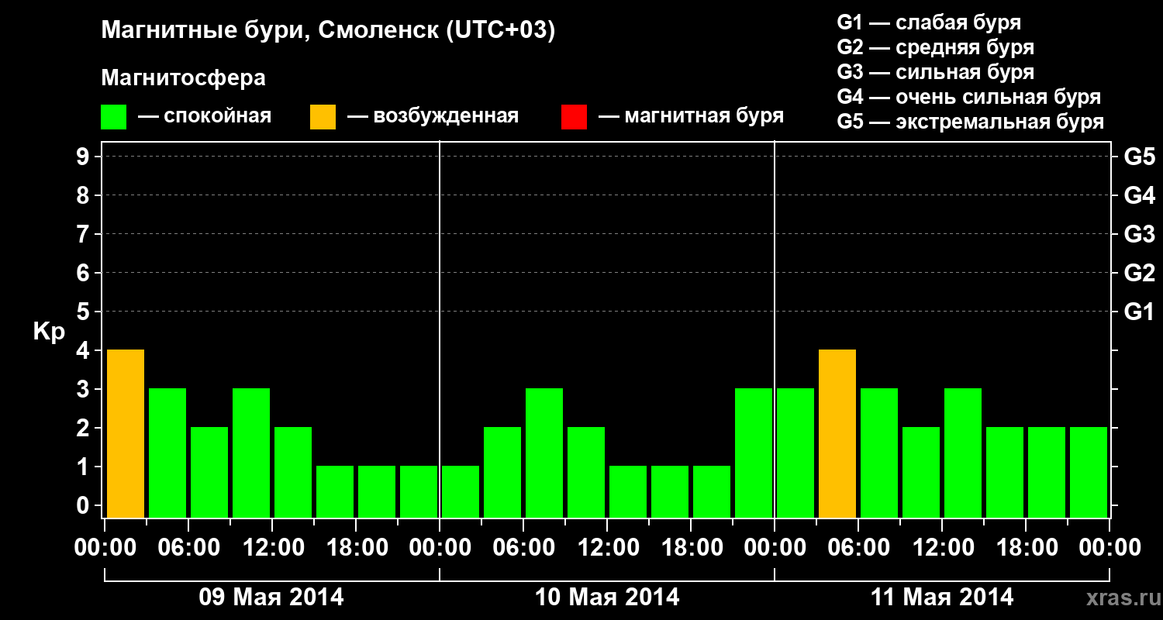Click the '10 Мая 2014' date label
Viewport: 1163px width, 620px height.
click(x=607, y=598)
